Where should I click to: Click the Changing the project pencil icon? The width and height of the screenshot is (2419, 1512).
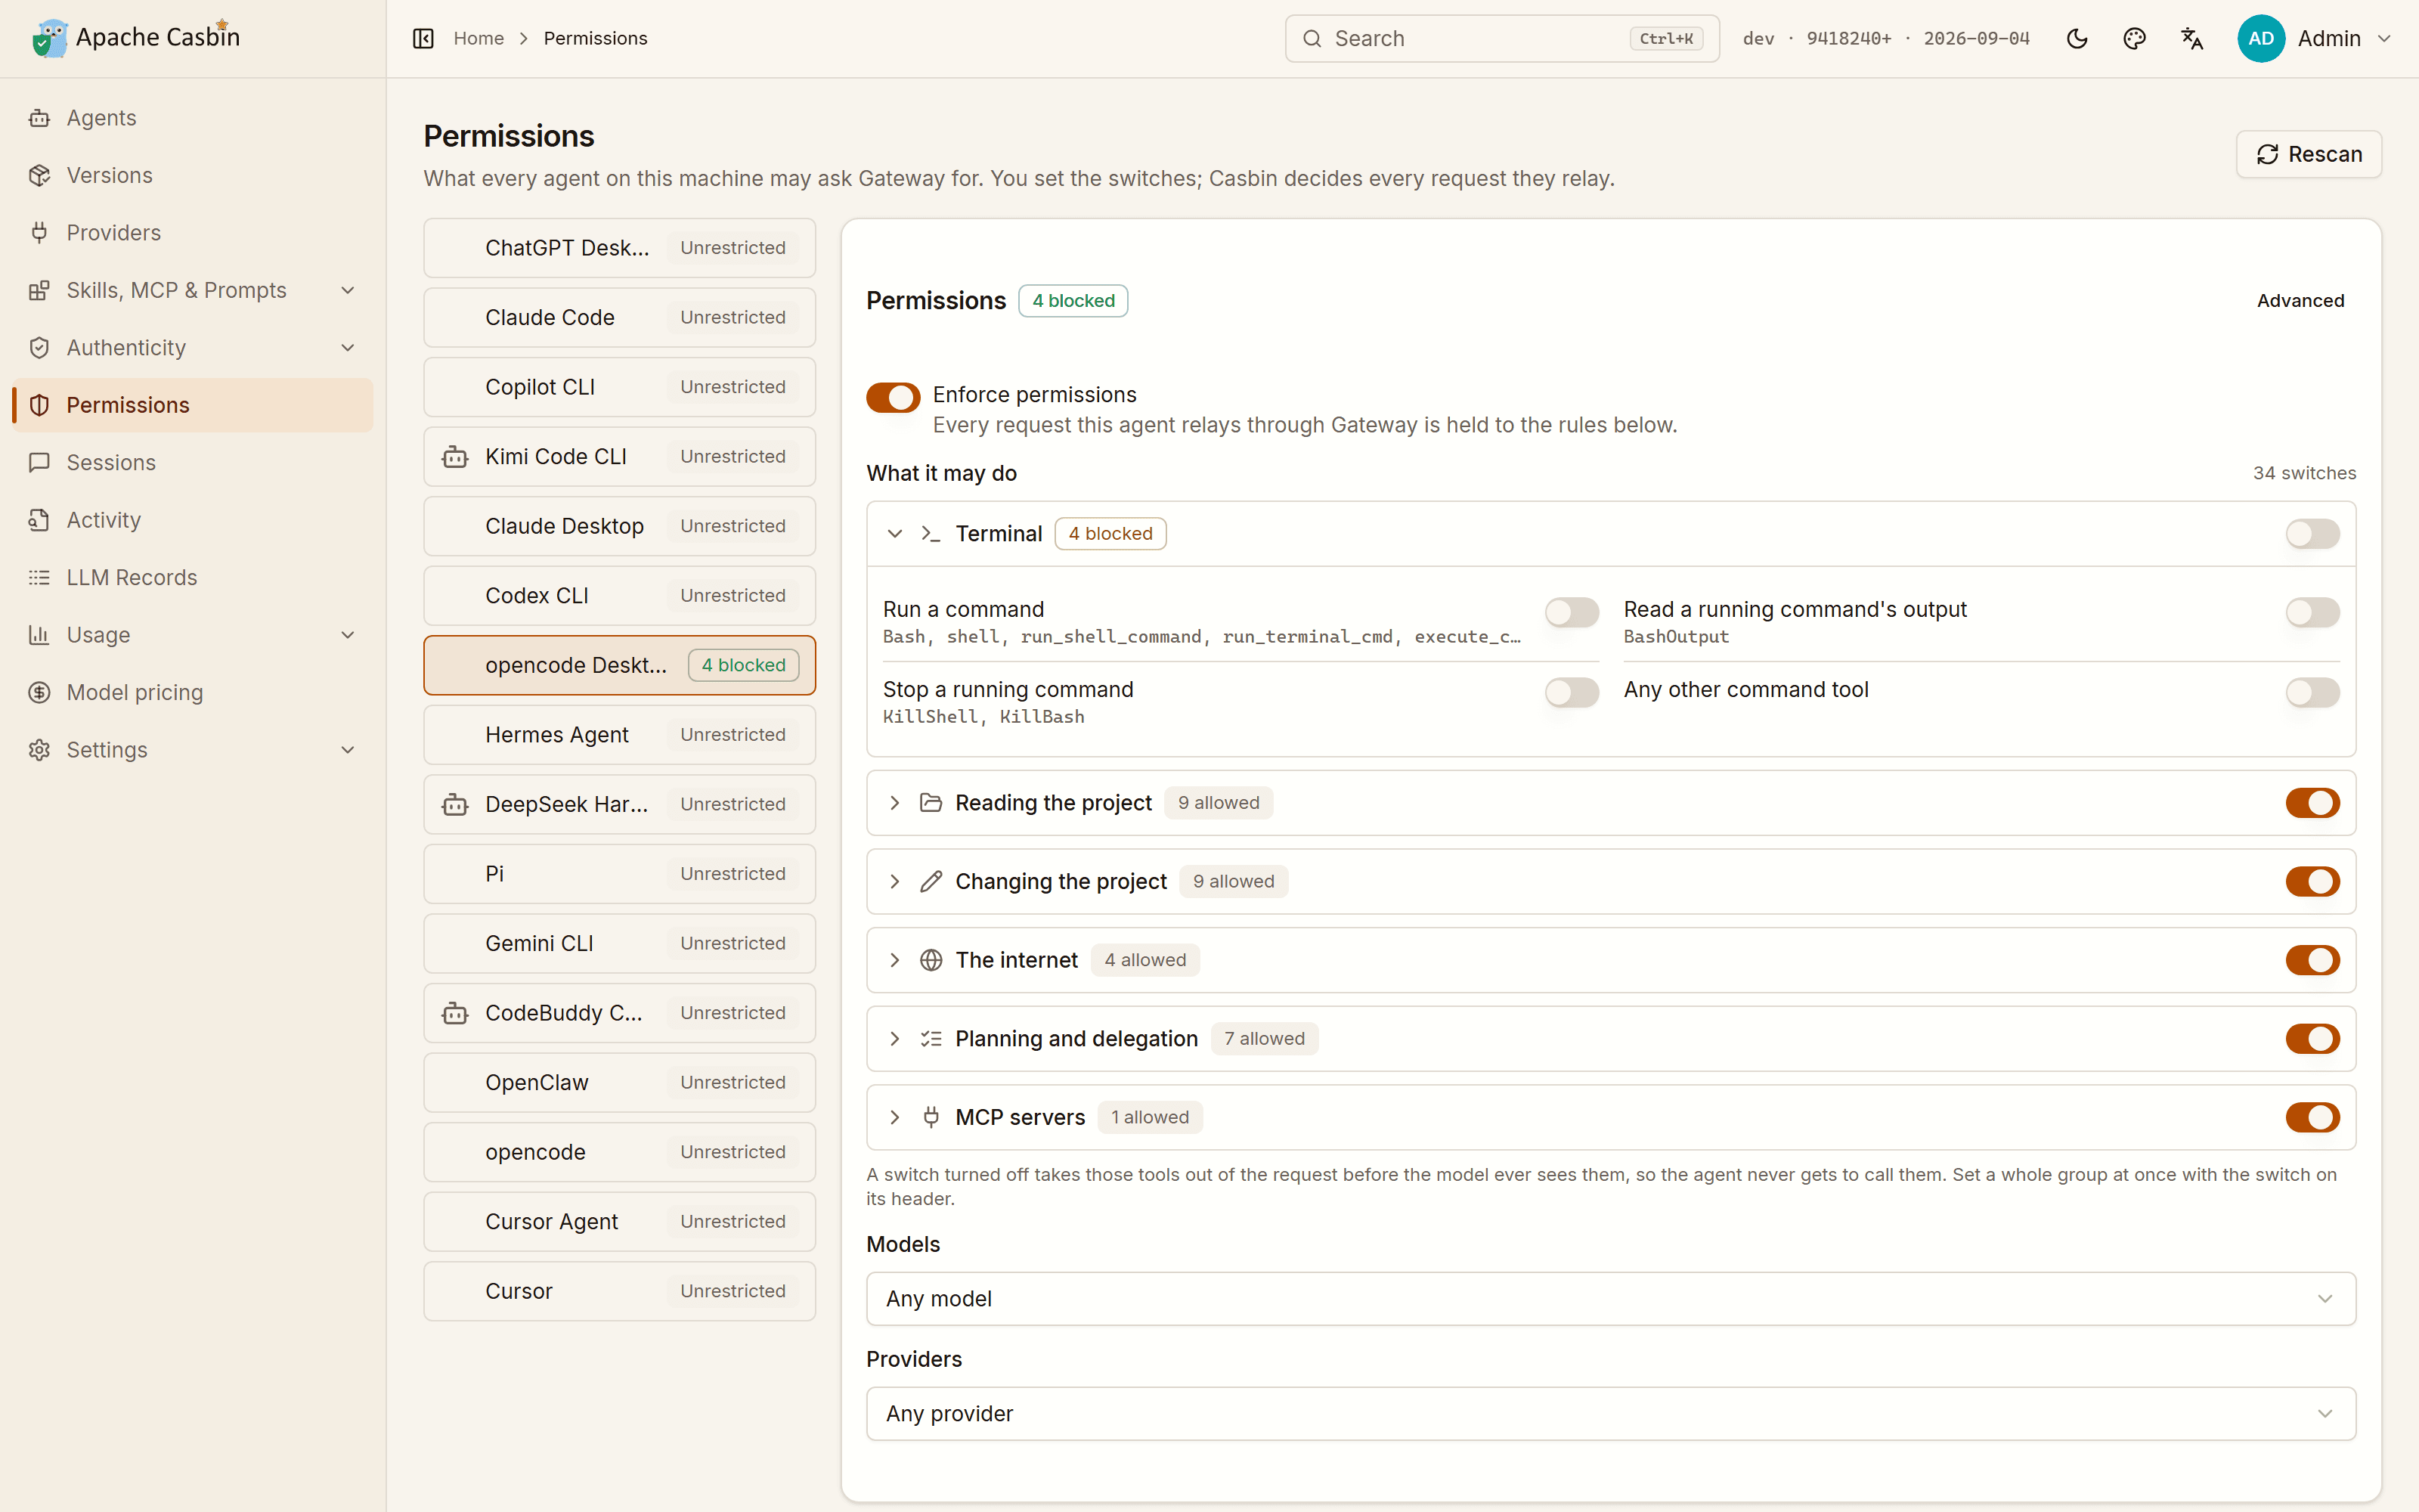(x=931, y=881)
